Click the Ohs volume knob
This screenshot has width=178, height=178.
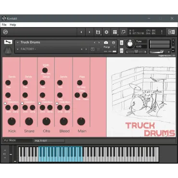click(47, 121)
